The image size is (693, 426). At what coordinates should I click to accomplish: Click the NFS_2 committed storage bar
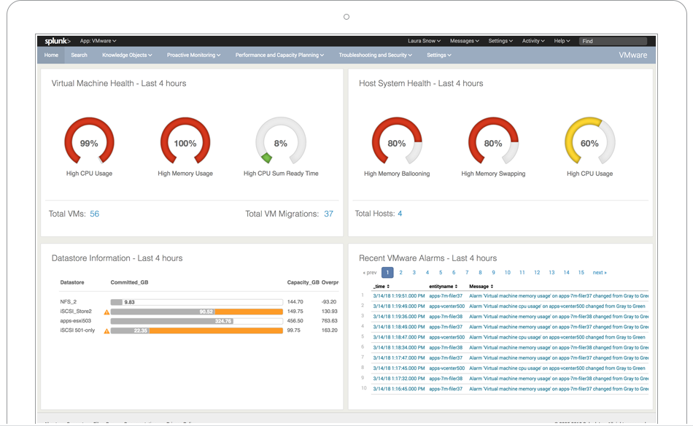[197, 302]
